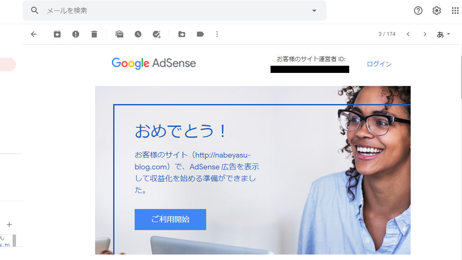Expand the search options dropdown arrow

[x=314, y=11]
